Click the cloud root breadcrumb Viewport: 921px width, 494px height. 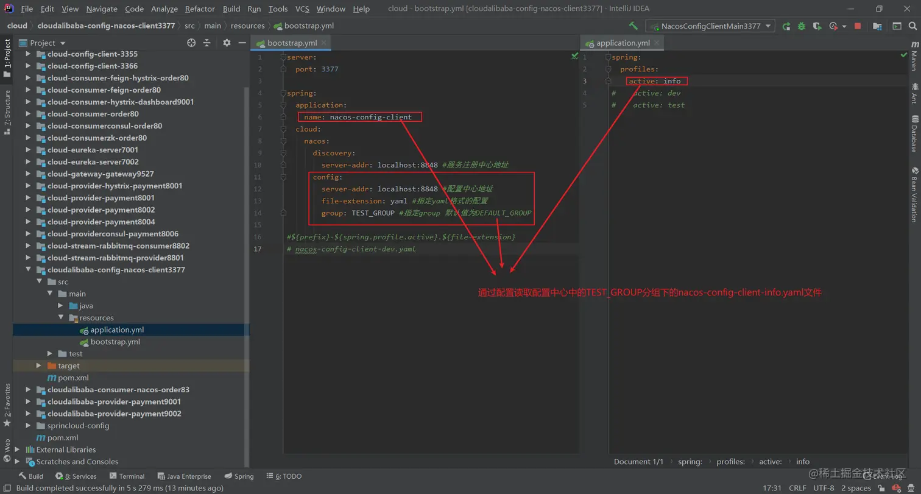(17, 26)
